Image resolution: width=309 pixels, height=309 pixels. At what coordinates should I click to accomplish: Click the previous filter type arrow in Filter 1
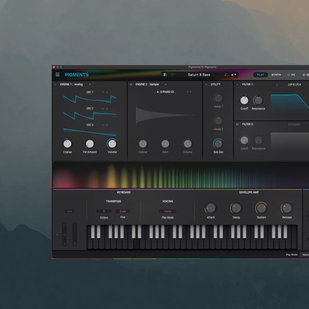click(277, 84)
